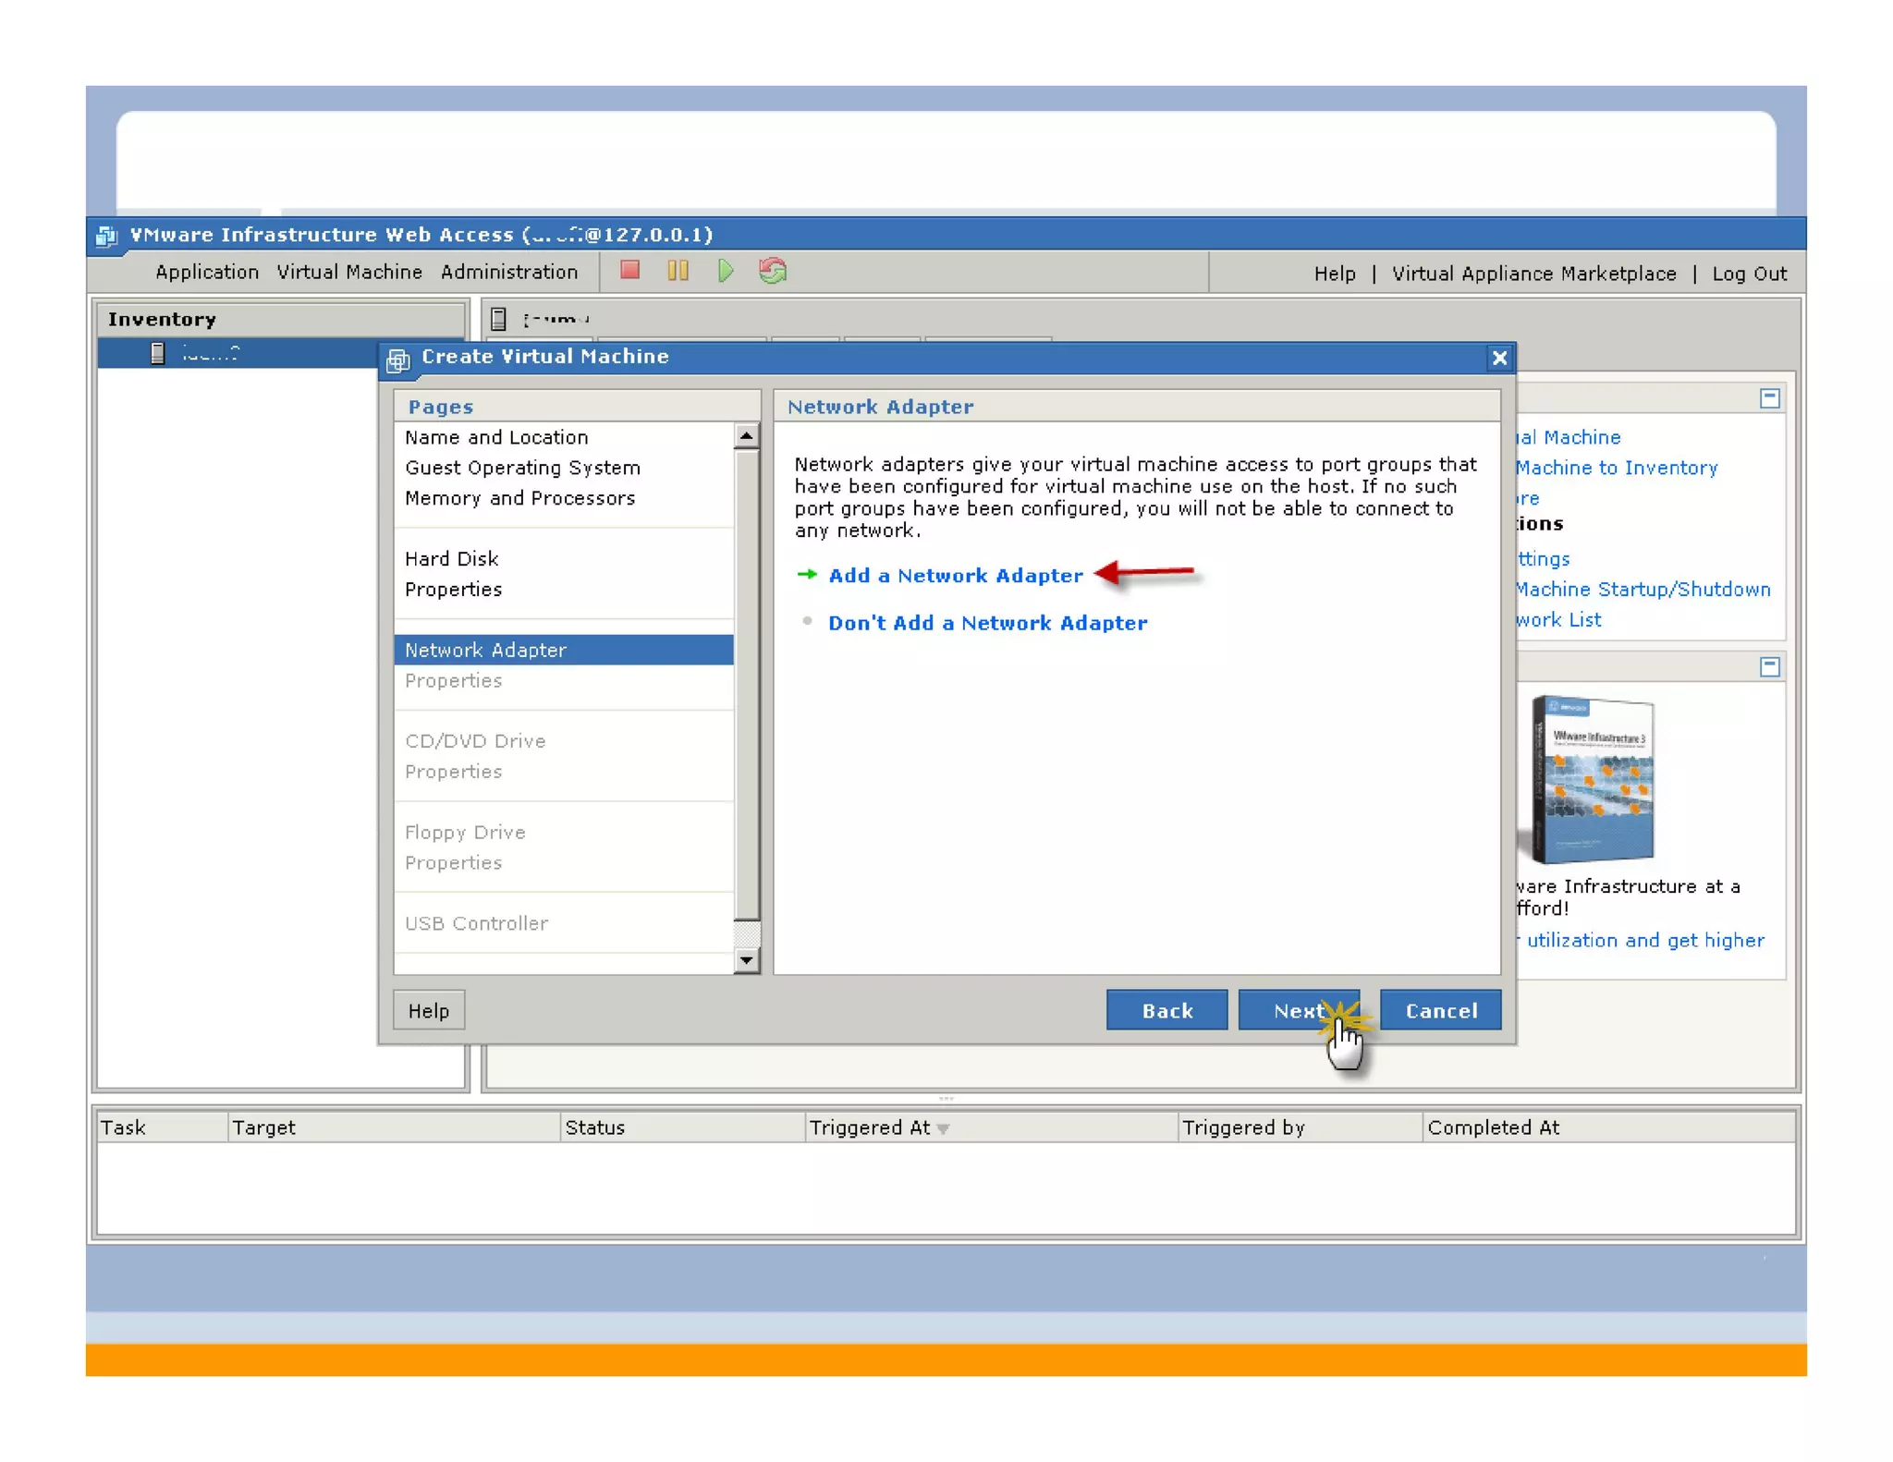Open the Administration menu
Screen dimensions: 1893x1462
[508, 273]
